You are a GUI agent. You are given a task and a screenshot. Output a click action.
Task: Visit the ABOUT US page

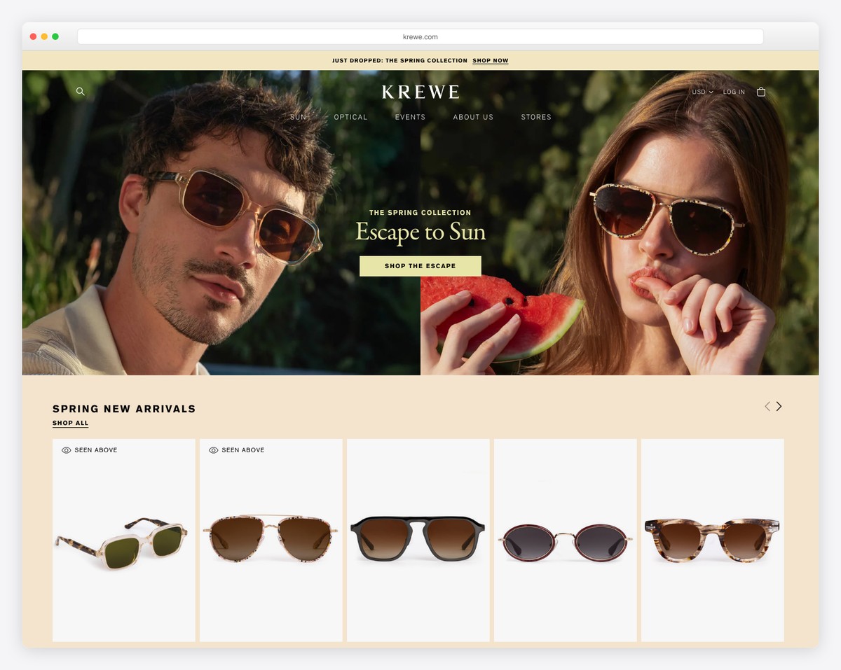(473, 117)
